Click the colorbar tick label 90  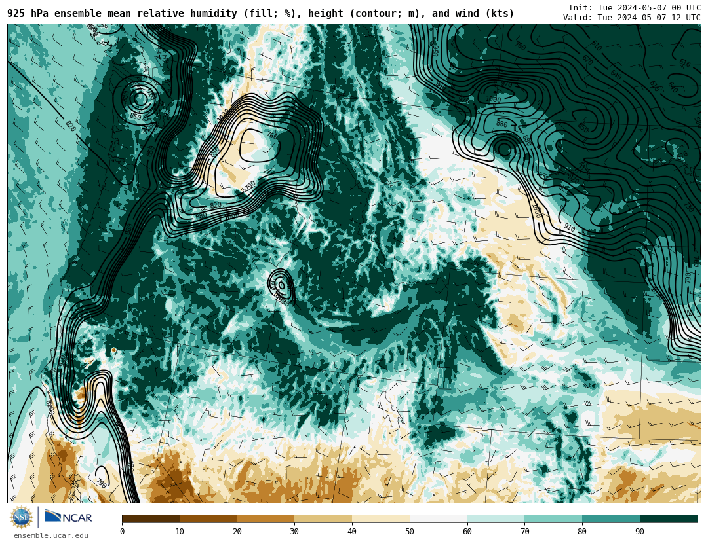(x=640, y=532)
